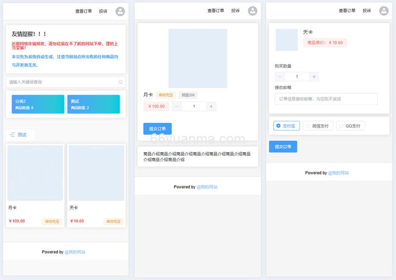This screenshot has width=396, height=280.
Task: Click the plus icon beside 购买数量
Action: point(314,76)
